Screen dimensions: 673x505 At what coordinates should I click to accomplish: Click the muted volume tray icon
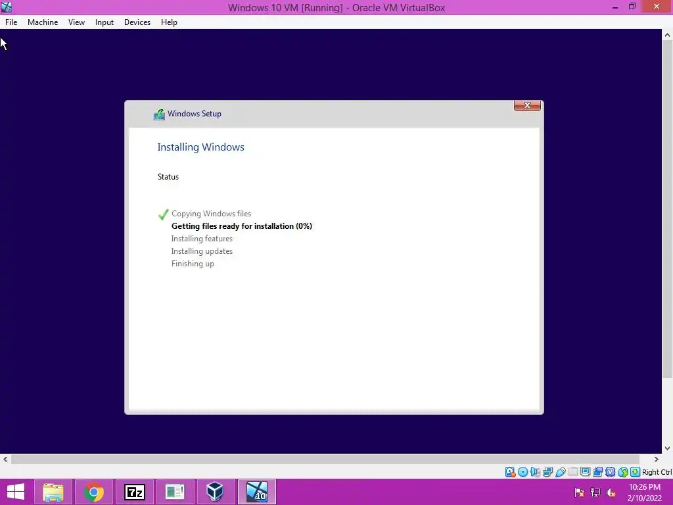(x=611, y=493)
